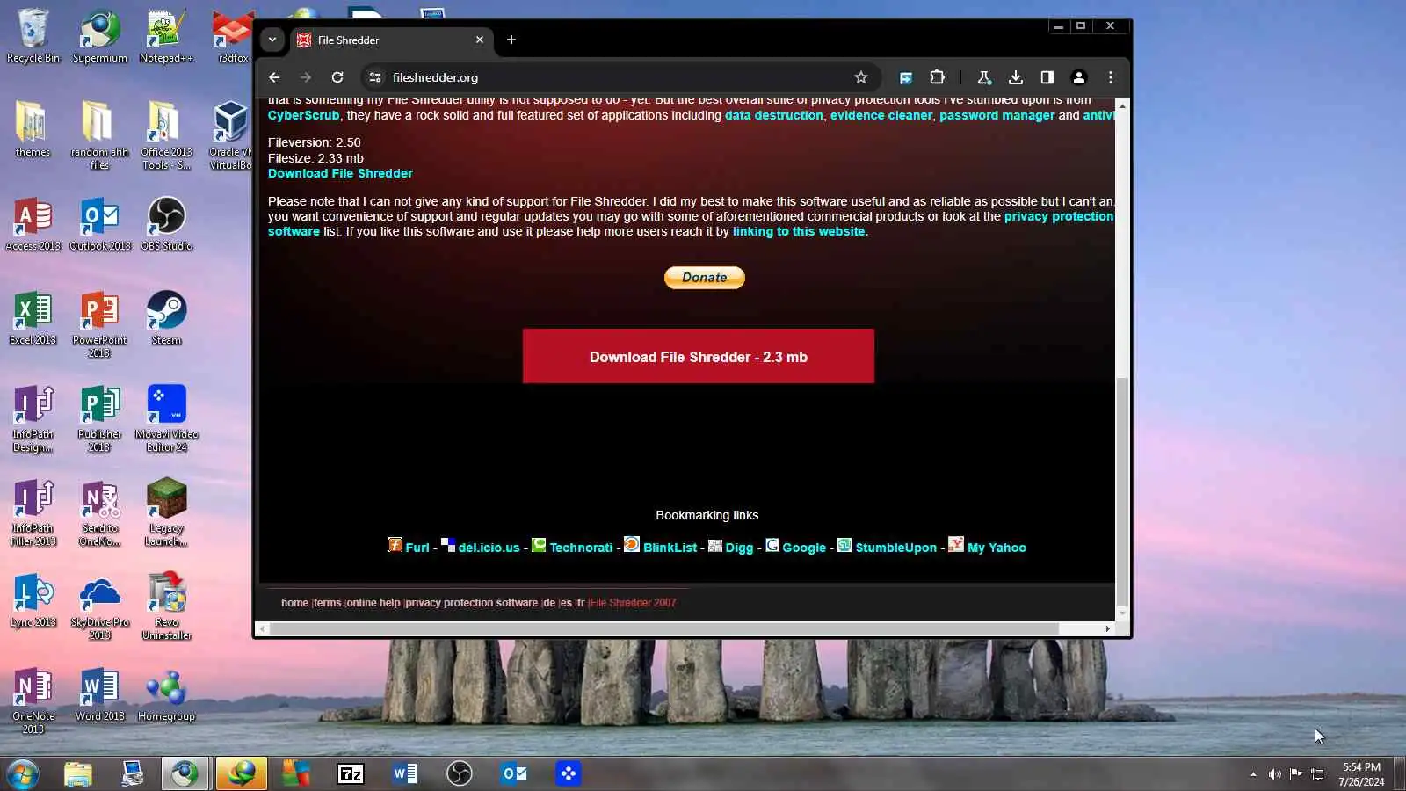Screen dimensions: 1406x791
Task: Select the Notepad++ desktop icon
Action: 166,36
